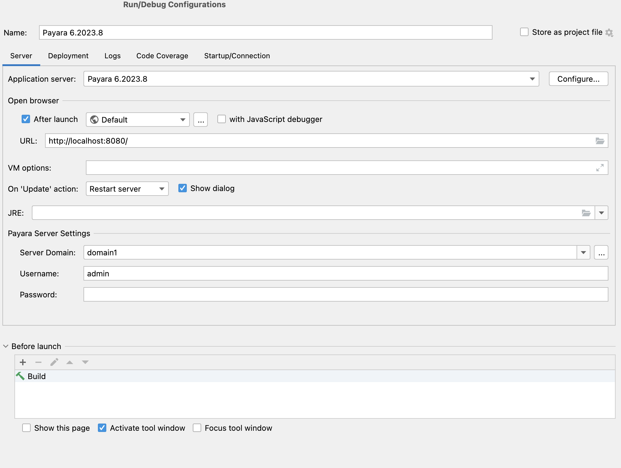Click the up arrow to move the task up

pos(70,362)
